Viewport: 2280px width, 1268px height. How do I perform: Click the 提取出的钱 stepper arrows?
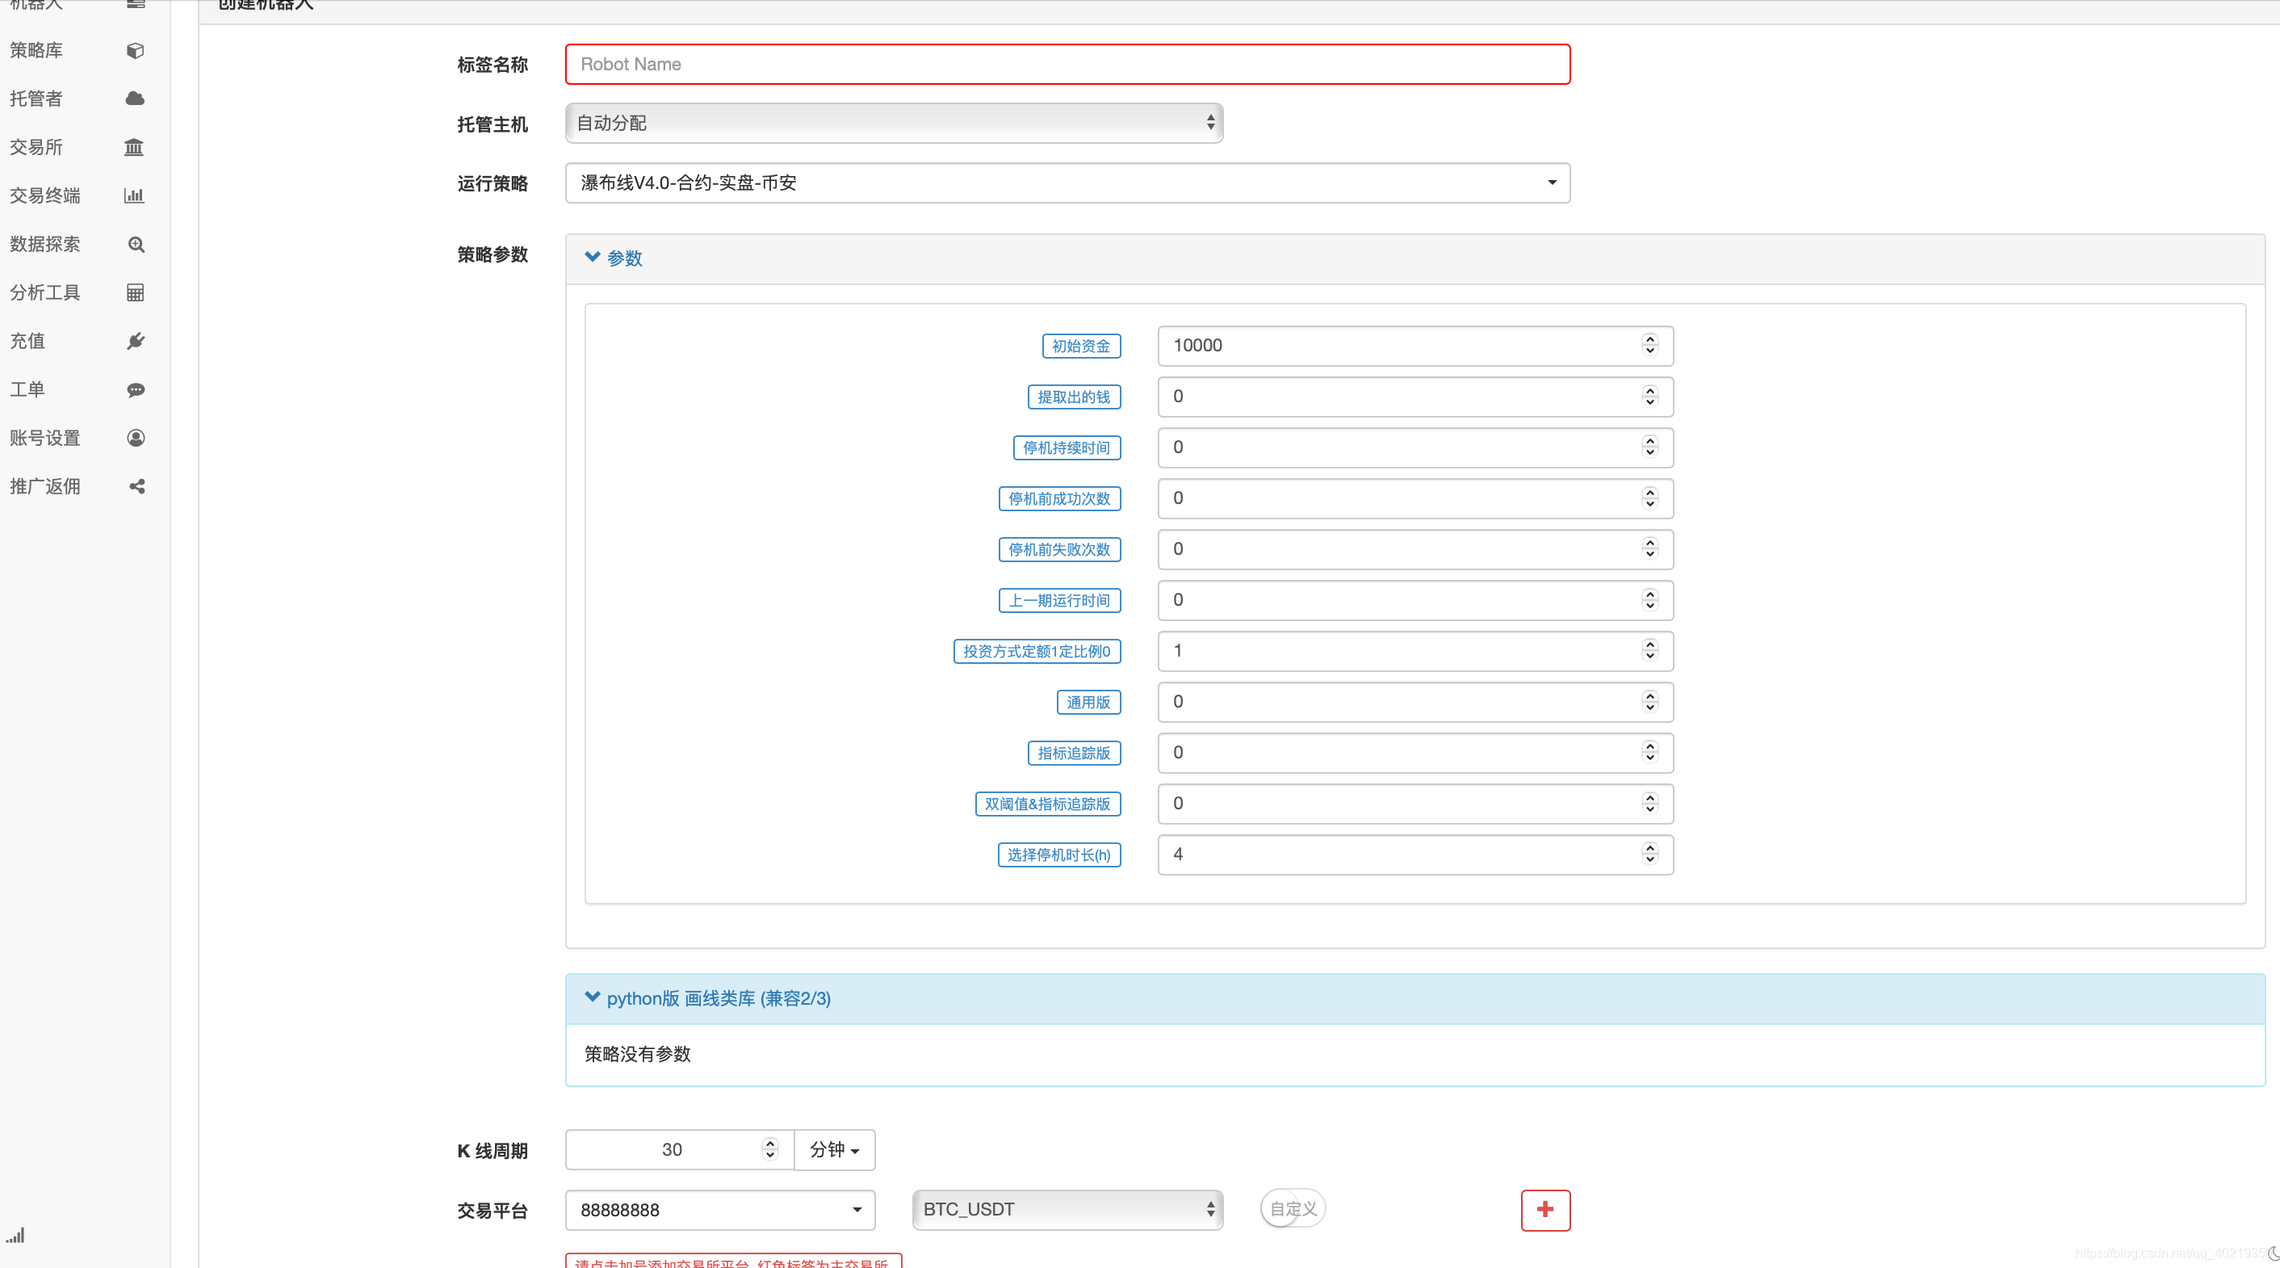(x=1649, y=396)
